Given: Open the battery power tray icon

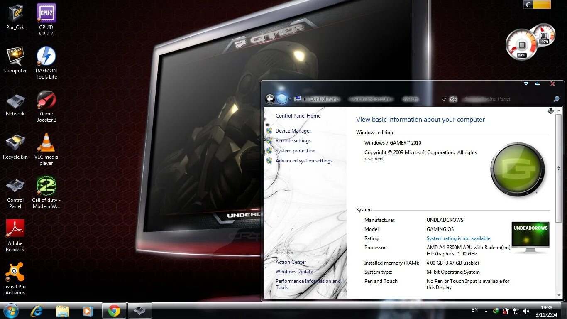Looking at the screenshot, I should [506, 311].
